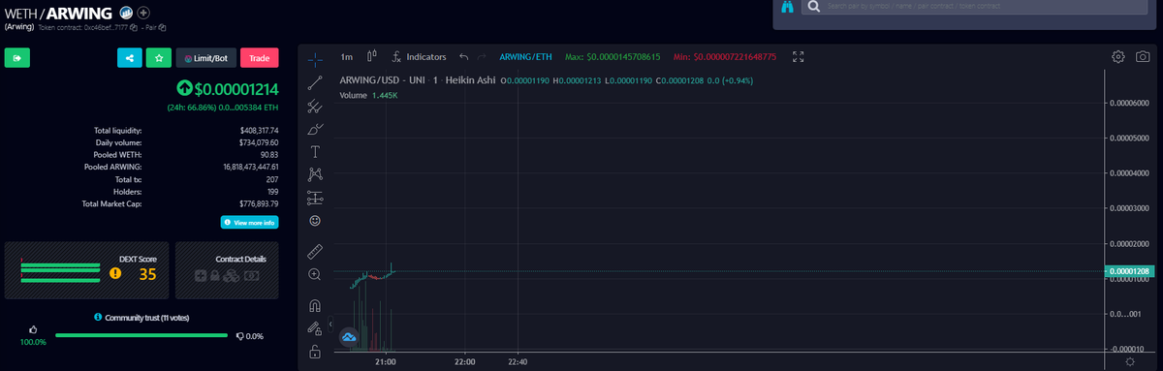Open price scale settings gear at chart corner
The image size is (1163, 371).
(x=1129, y=361)
